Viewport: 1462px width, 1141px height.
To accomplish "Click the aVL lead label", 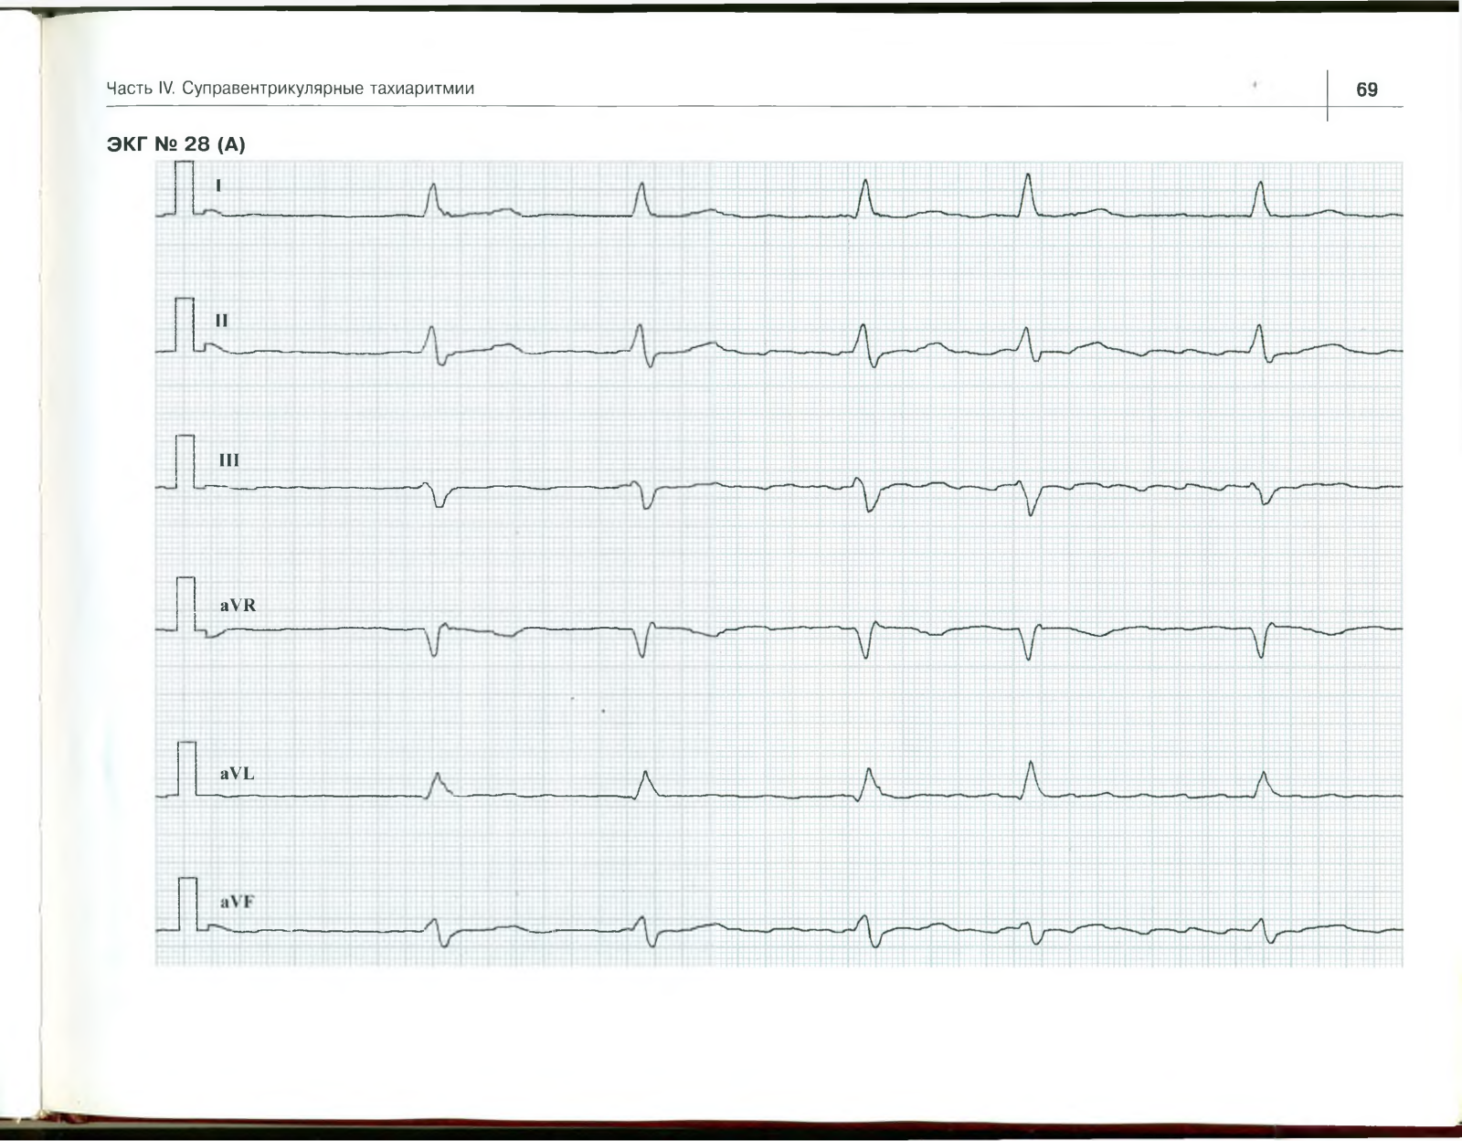I will pyautogui.click(x=238, y=774).
